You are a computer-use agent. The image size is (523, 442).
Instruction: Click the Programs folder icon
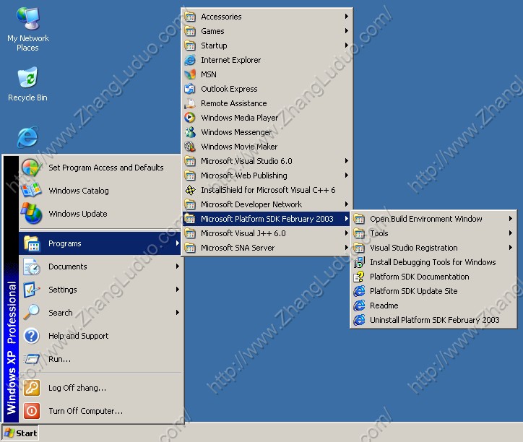[32, 243]
